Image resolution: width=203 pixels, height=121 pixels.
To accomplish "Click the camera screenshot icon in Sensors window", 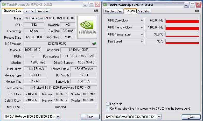I will 197,11.
